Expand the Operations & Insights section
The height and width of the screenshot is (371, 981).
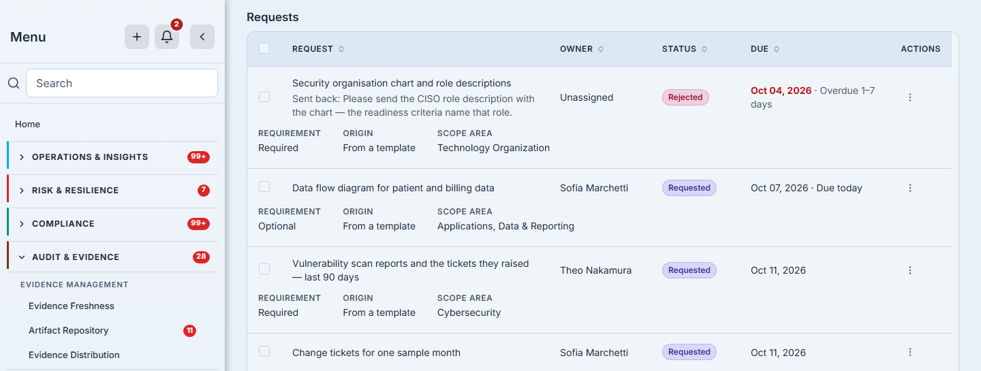112,157
